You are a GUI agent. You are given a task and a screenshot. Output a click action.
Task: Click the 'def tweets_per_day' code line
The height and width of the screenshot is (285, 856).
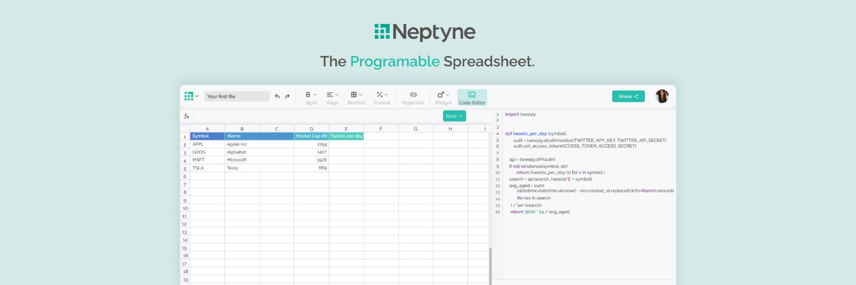535,133
